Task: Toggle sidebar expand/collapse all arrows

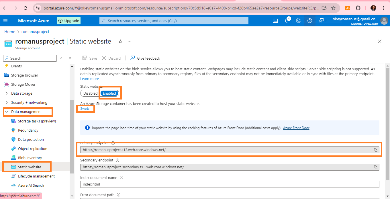Action: pos(61,58)
